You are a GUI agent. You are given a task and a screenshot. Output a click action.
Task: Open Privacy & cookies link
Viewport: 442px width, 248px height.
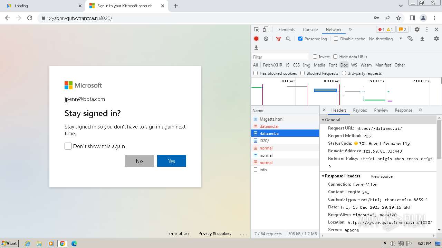tap(215, 234)
